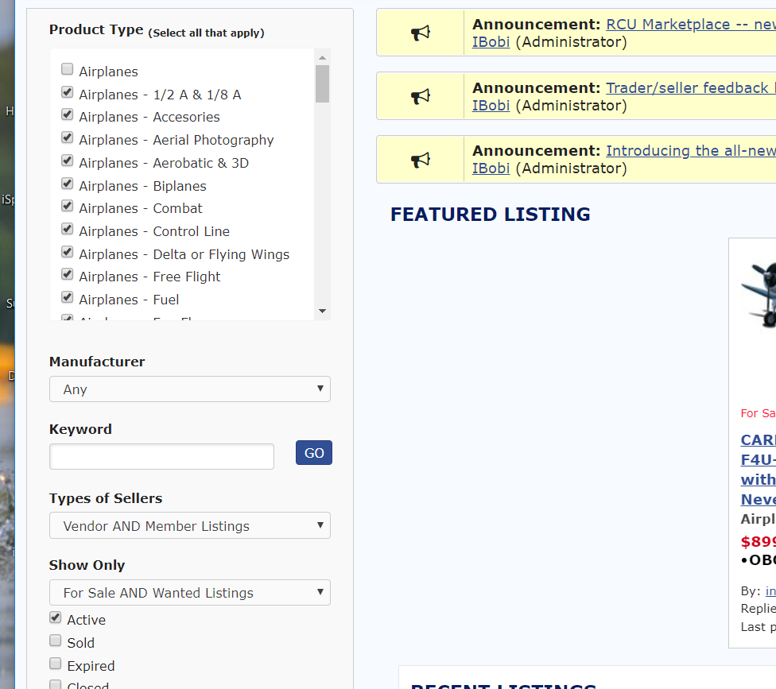The width and height of the screenshot is (776, 689).
Task: Enable the Sold listings checkbox
Action: coord(56,641)
